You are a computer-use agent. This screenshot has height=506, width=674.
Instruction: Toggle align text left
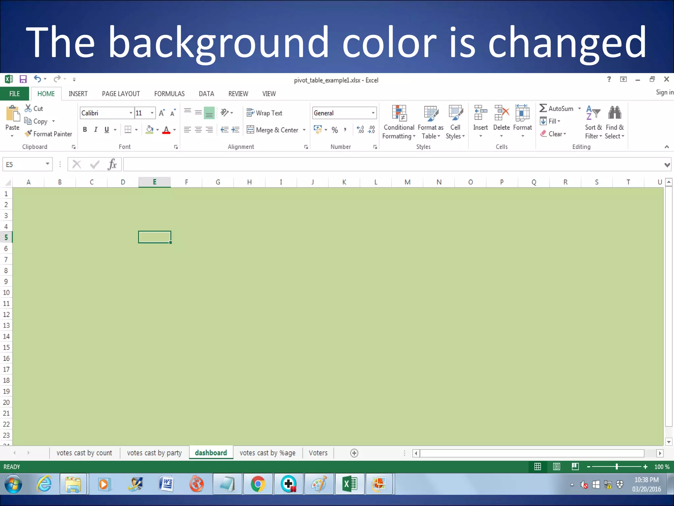tap(188, 130)
